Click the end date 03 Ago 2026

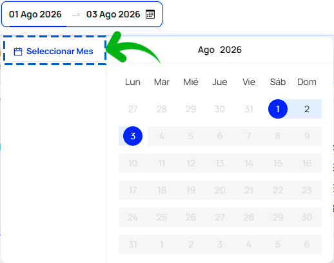click(x=113, y=14)
